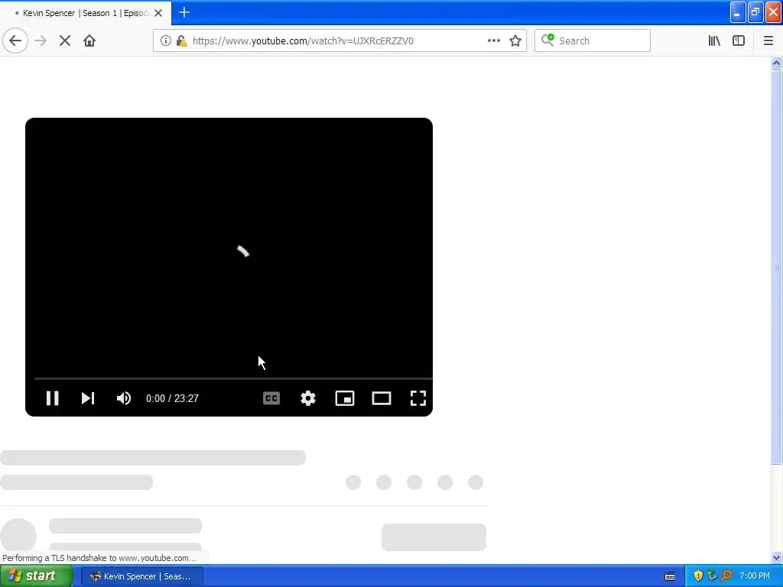The height and width of the screenshot is (587, 783).
Task: Stop loading the page
Action: [65, 41]
